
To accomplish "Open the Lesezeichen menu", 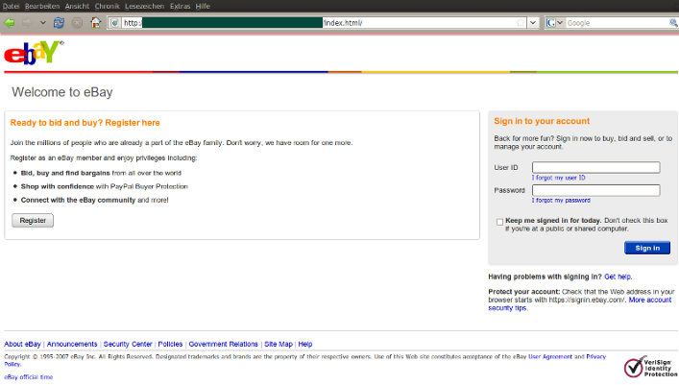I will click(x=144, y=6).
